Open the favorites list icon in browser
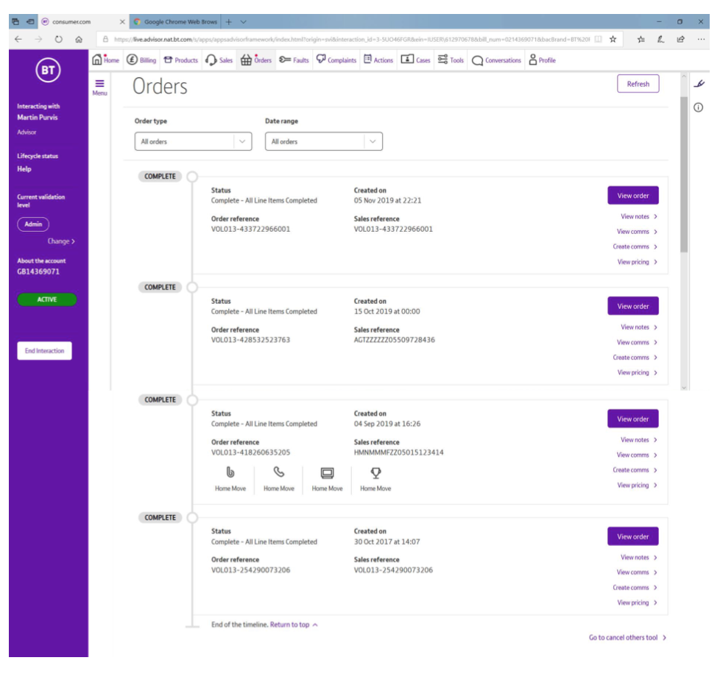Viewport: 720px width, 677px height. (x=641, y=40)
